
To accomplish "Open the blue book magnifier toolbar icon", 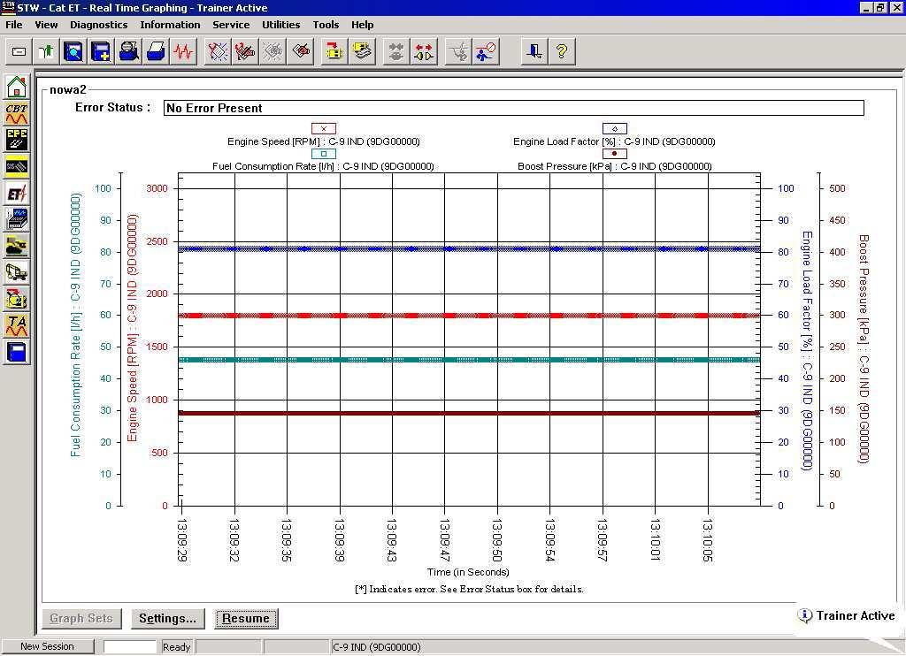I will (73, 52).
